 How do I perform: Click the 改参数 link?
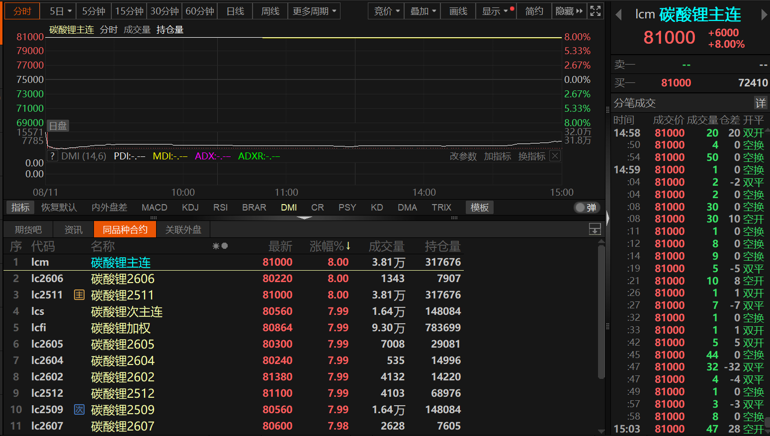[463, 156]
